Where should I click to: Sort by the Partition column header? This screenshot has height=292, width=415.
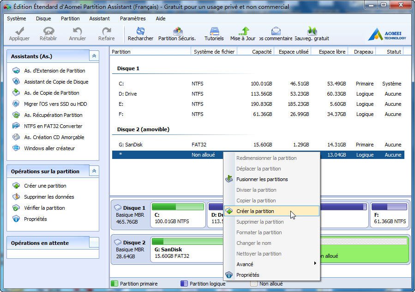pyautogui.click(x=150, y=52)
